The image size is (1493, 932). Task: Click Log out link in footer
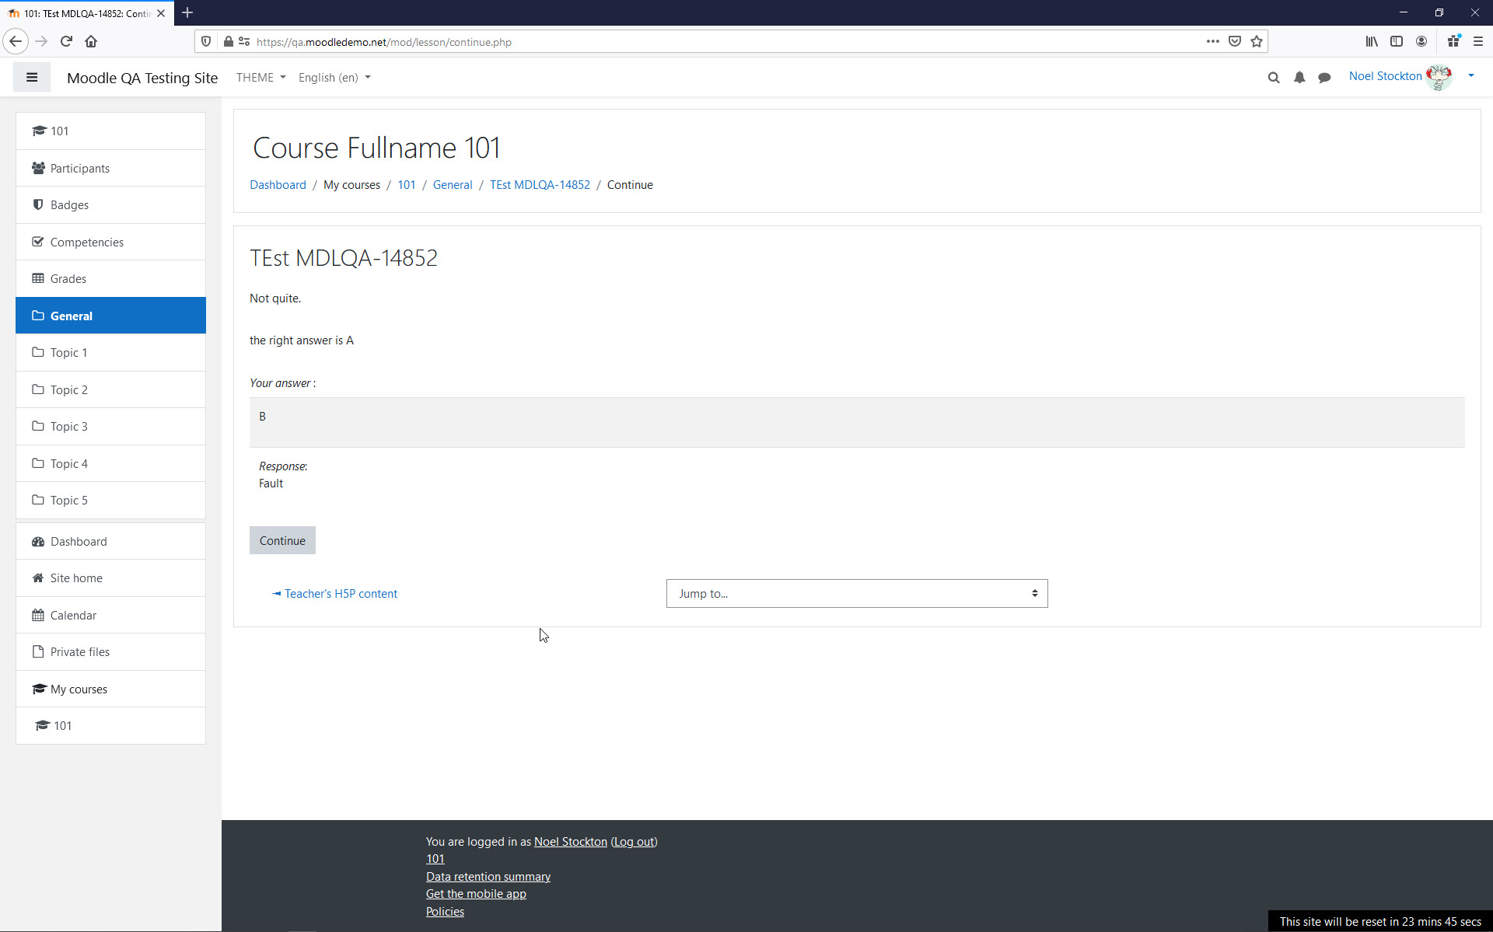click(634, 842)
